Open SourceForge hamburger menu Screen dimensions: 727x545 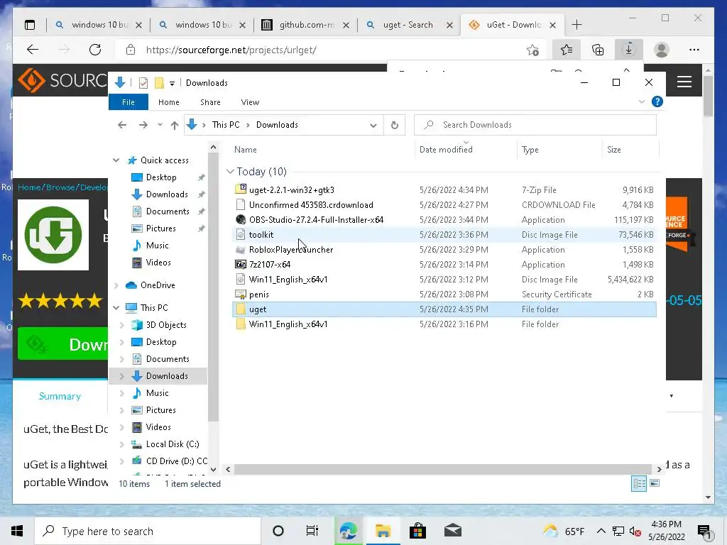[684, 82]
